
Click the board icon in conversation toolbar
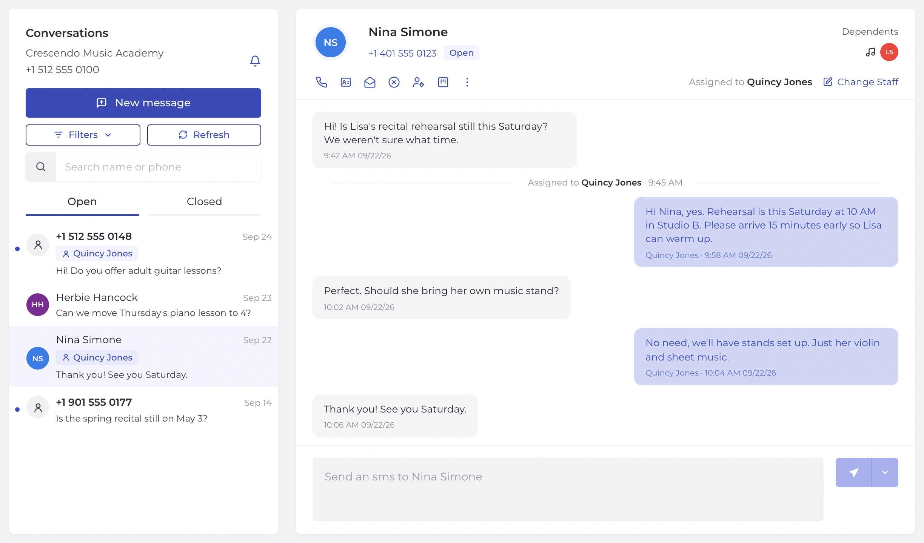pyautogui.click(x=443, y=82)
